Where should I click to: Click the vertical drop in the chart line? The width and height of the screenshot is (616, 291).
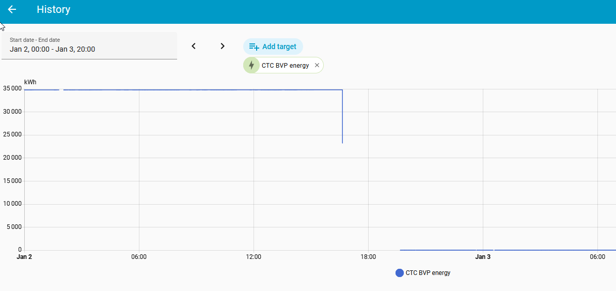click(342, 116)
